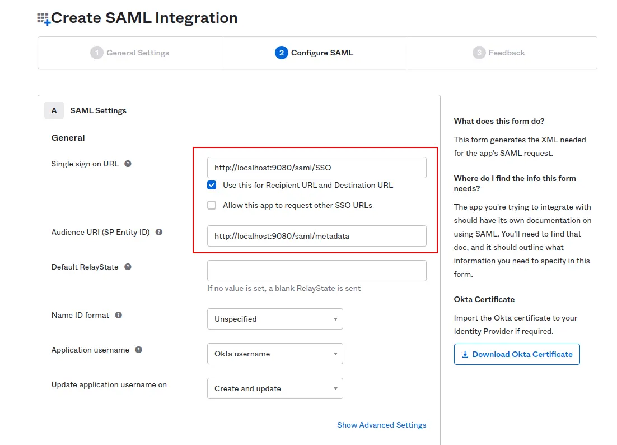The image size is (617, 445).
Task: Click the step 3 number circle
Action: point(479,53)
